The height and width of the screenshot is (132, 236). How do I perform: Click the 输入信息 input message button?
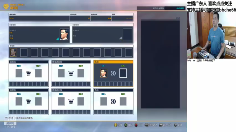(165, 125)
